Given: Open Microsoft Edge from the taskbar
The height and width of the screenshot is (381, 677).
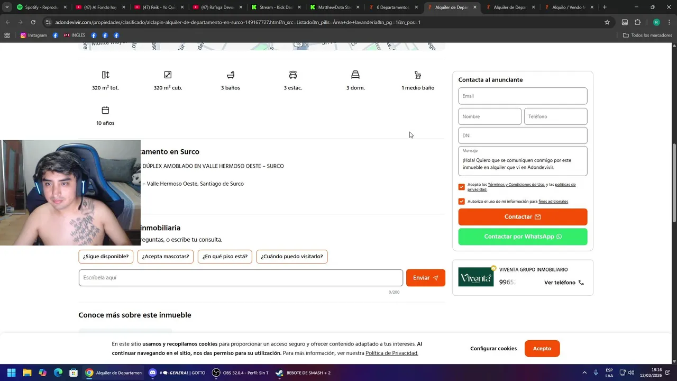Looking at the screenshot, I should 58,373.
